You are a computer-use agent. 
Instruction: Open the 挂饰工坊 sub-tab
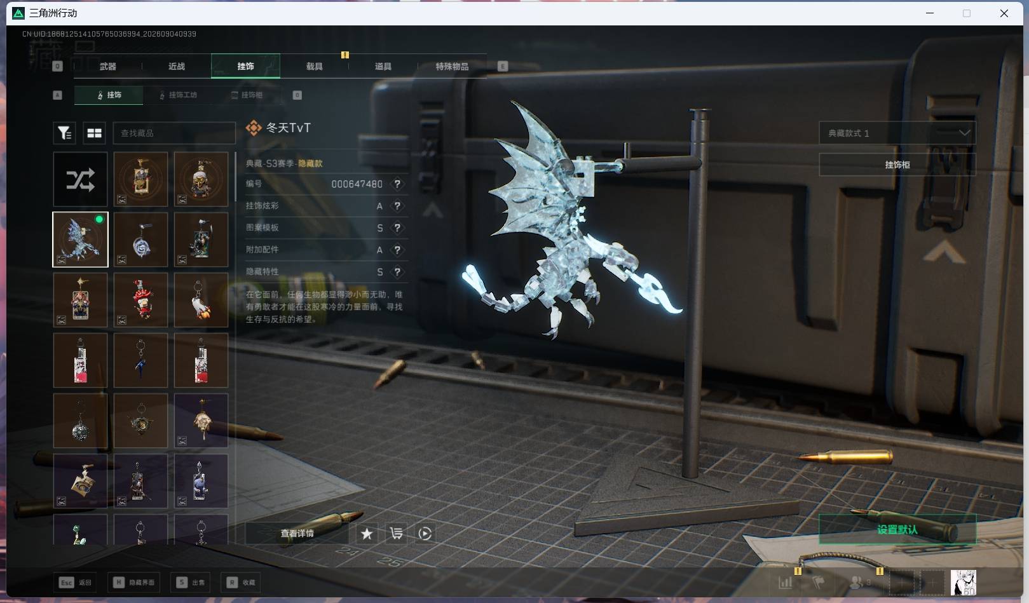178,95
